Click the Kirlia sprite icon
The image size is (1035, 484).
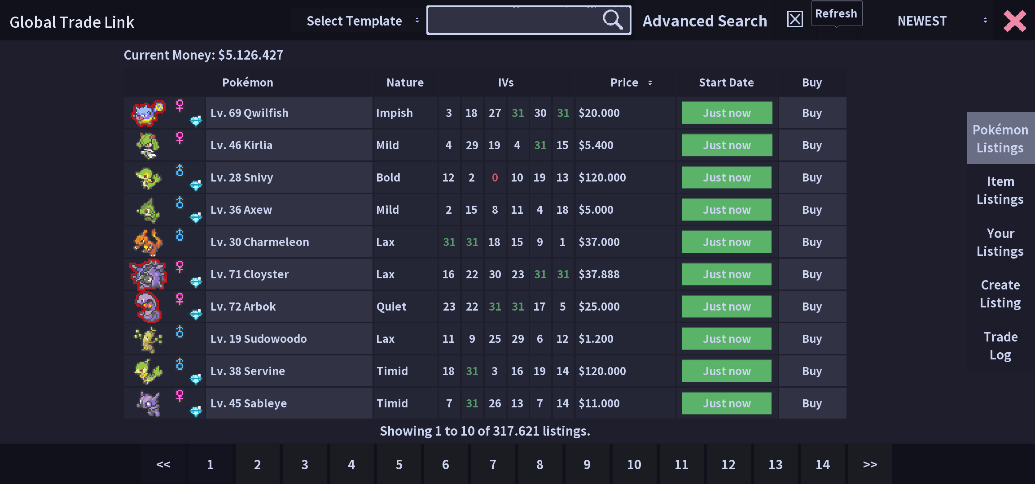148,146
